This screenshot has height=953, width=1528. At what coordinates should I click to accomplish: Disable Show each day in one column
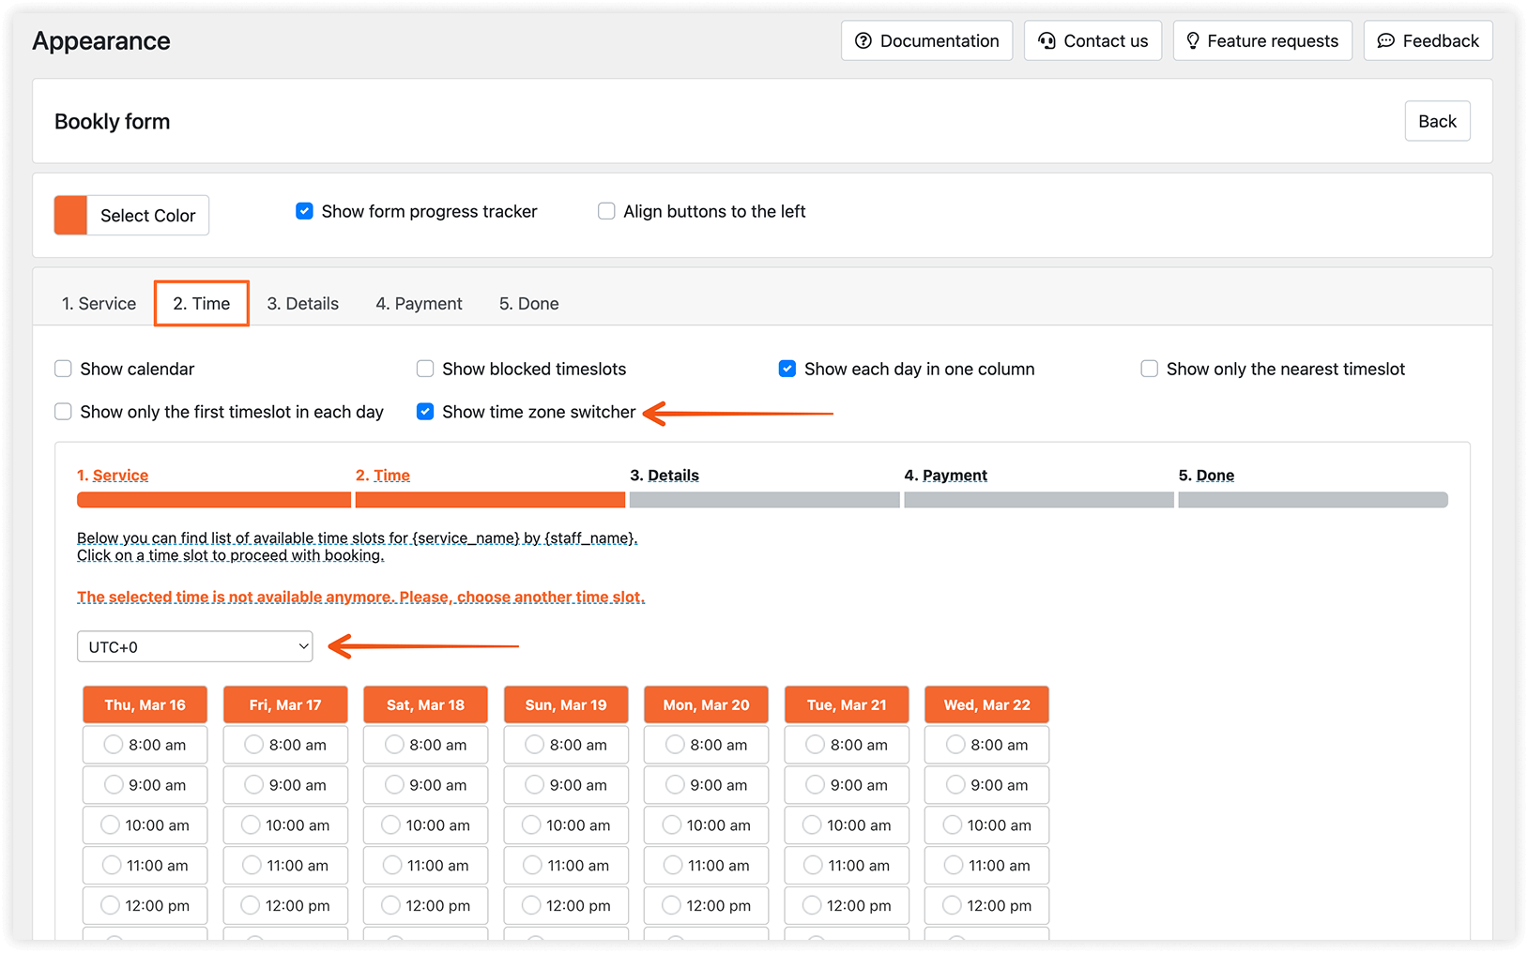coord(787,369)
